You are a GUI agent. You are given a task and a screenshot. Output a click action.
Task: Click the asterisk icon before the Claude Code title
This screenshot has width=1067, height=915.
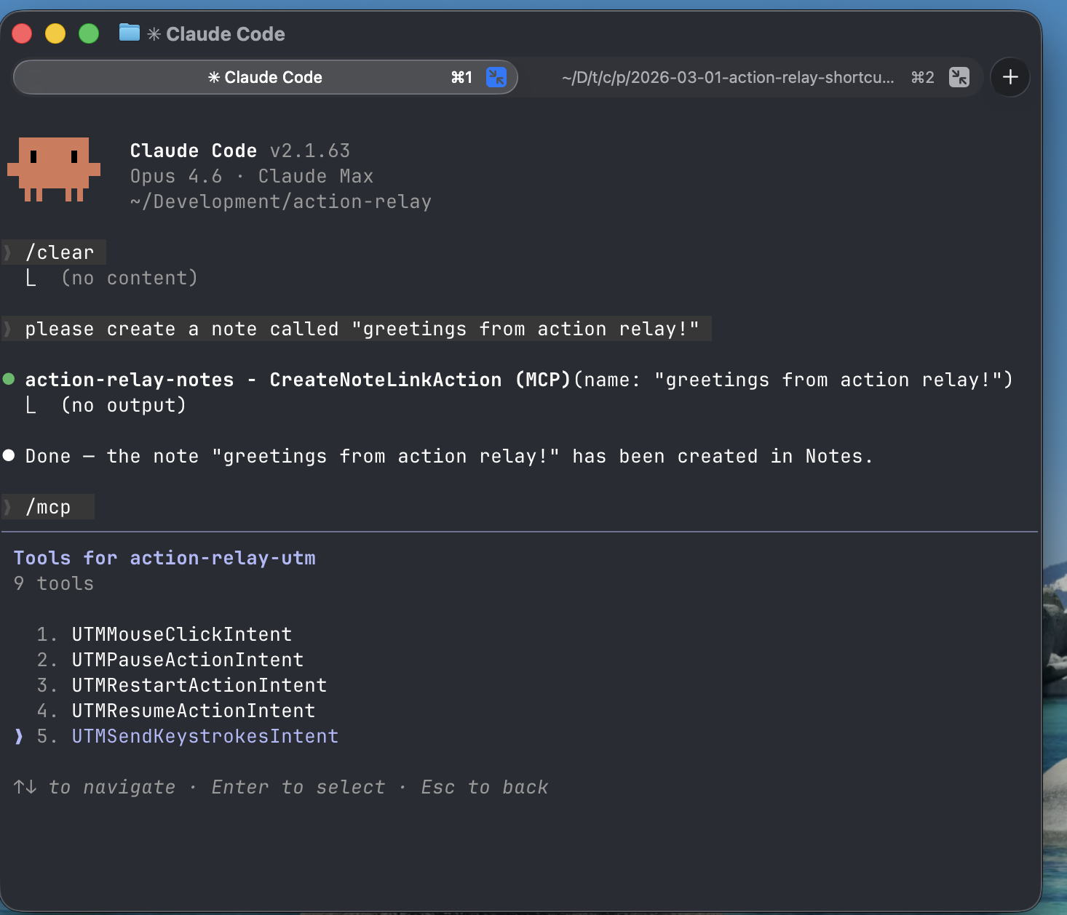click(154, 33)
